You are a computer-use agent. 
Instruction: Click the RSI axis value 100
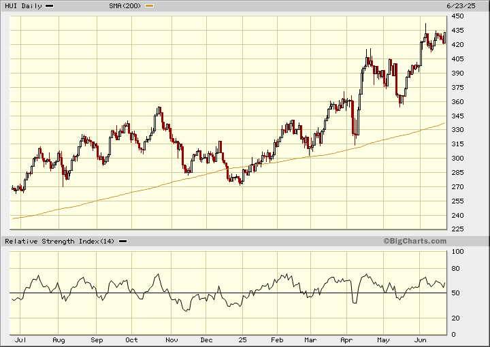(x=457, y=252)
